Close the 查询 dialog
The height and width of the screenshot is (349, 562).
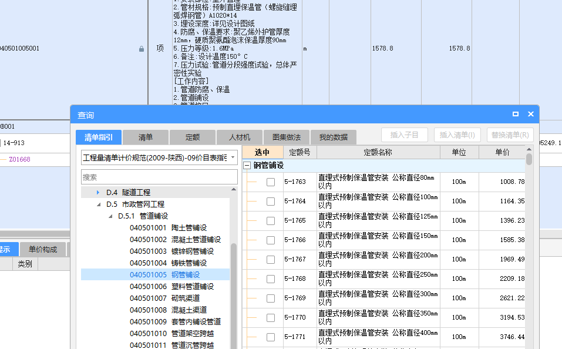tap(531, 114)
